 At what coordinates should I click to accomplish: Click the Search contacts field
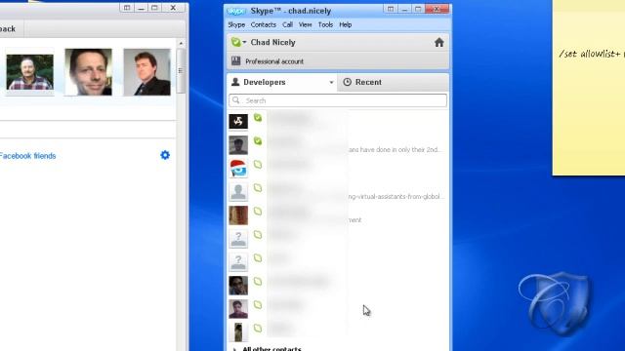tap(338, 100)
